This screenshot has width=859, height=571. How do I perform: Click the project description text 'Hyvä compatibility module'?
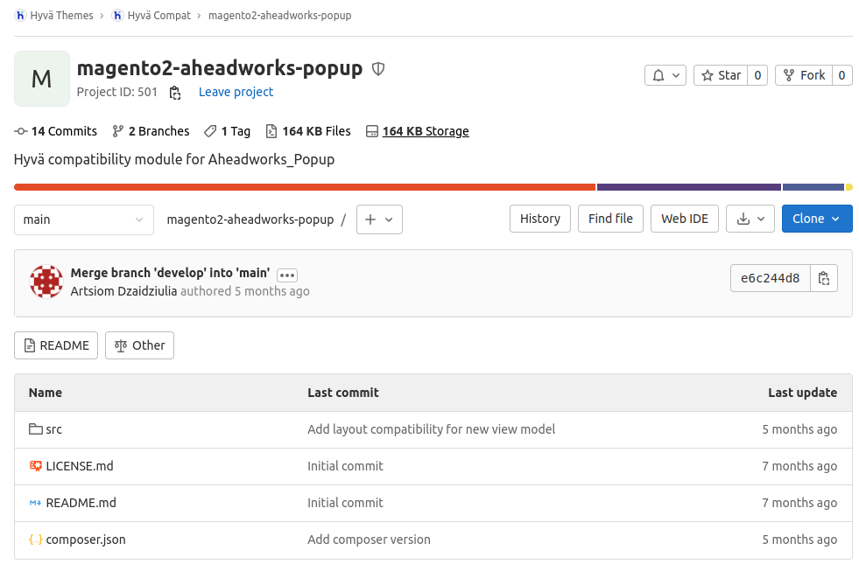174,160
